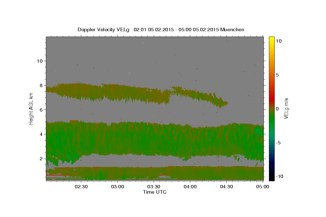Click the 02:30 time tick label

(81, 187)
